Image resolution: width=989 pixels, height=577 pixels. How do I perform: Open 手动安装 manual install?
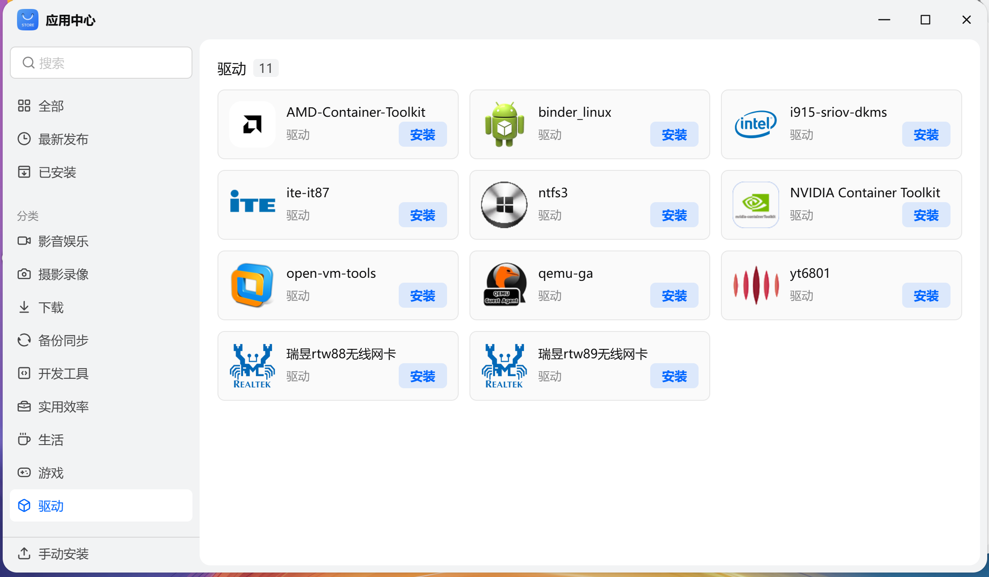[63, 554]
